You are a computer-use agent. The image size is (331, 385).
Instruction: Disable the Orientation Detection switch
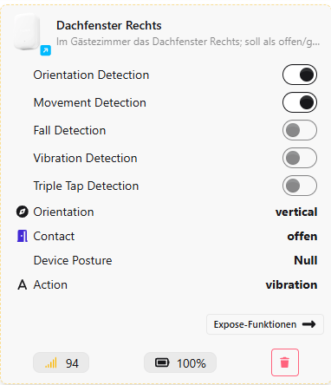[300, 75]
